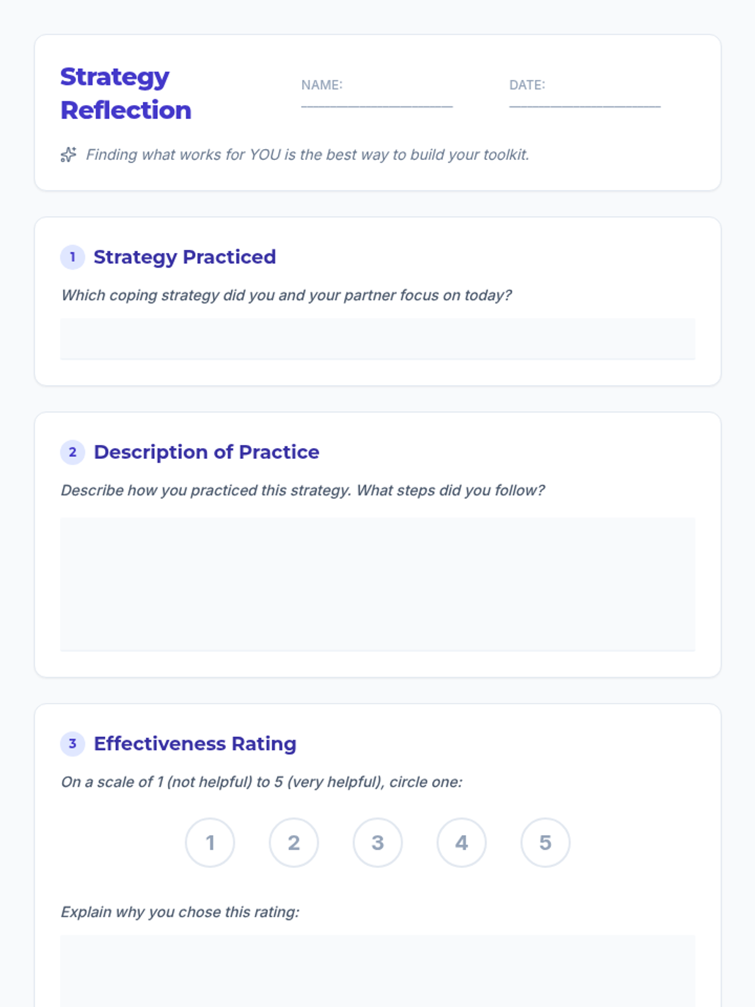
Task: Choose rating 3 circle
Action: pyautogui.click(x=377, y=843)
